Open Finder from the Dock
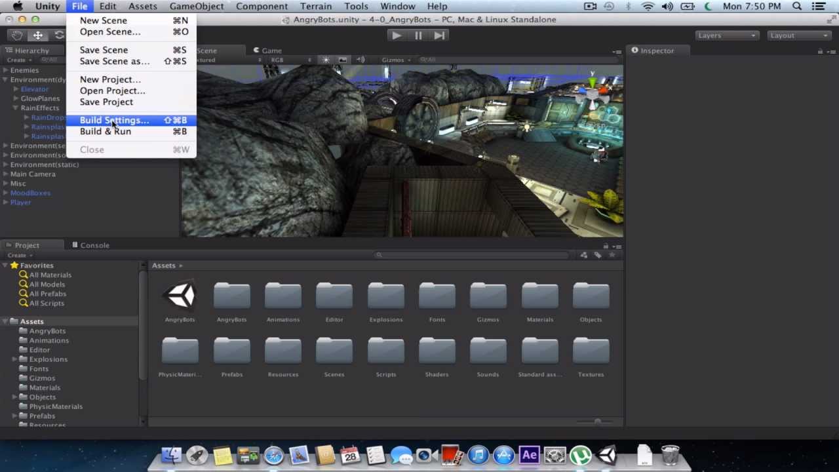839x472 pixels. (x=172, y=455)
